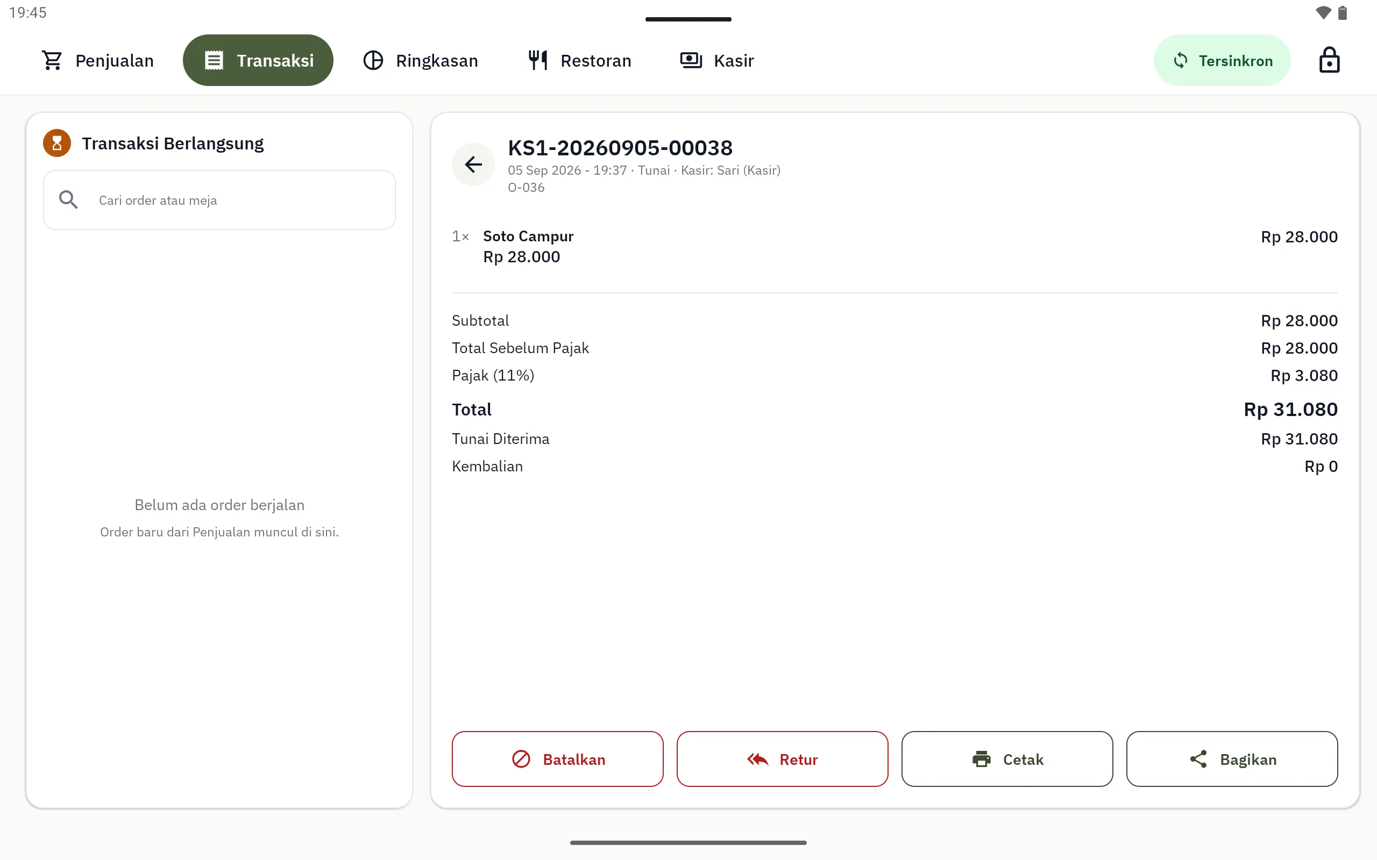Viewport: 1377px width, 860px height.
Task: Share the receipt with Bagikan
Action: coord(1231,759)
